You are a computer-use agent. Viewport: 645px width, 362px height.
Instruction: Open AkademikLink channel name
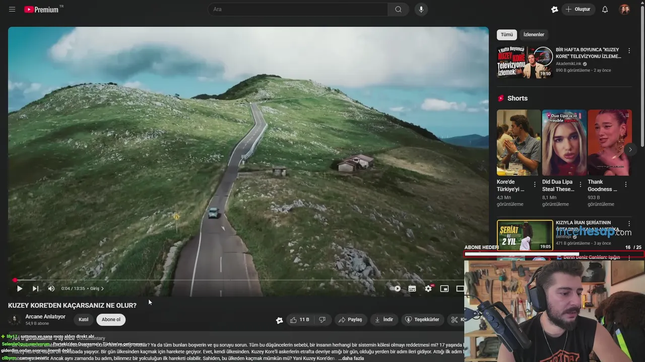pyautogui.click(x=568, y=64)
